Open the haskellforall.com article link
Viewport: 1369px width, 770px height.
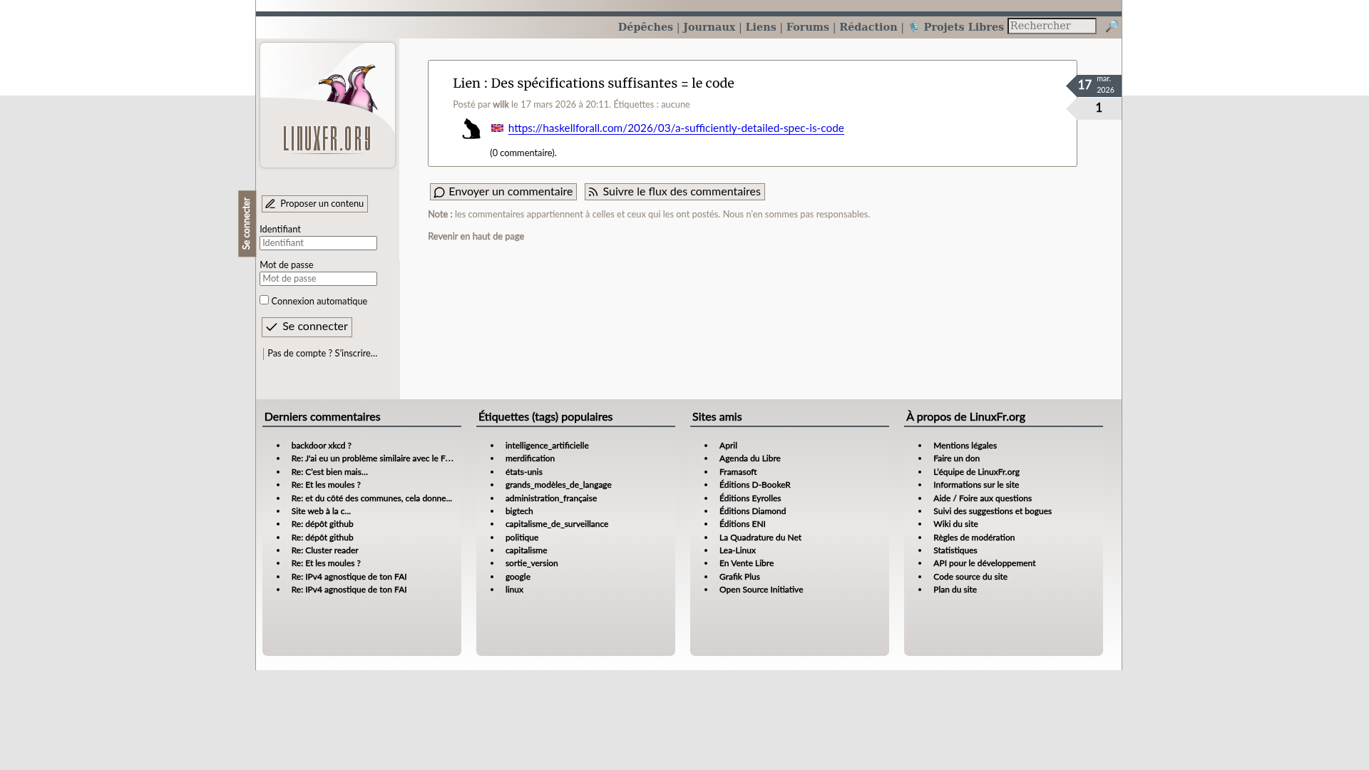click(675, 128)
